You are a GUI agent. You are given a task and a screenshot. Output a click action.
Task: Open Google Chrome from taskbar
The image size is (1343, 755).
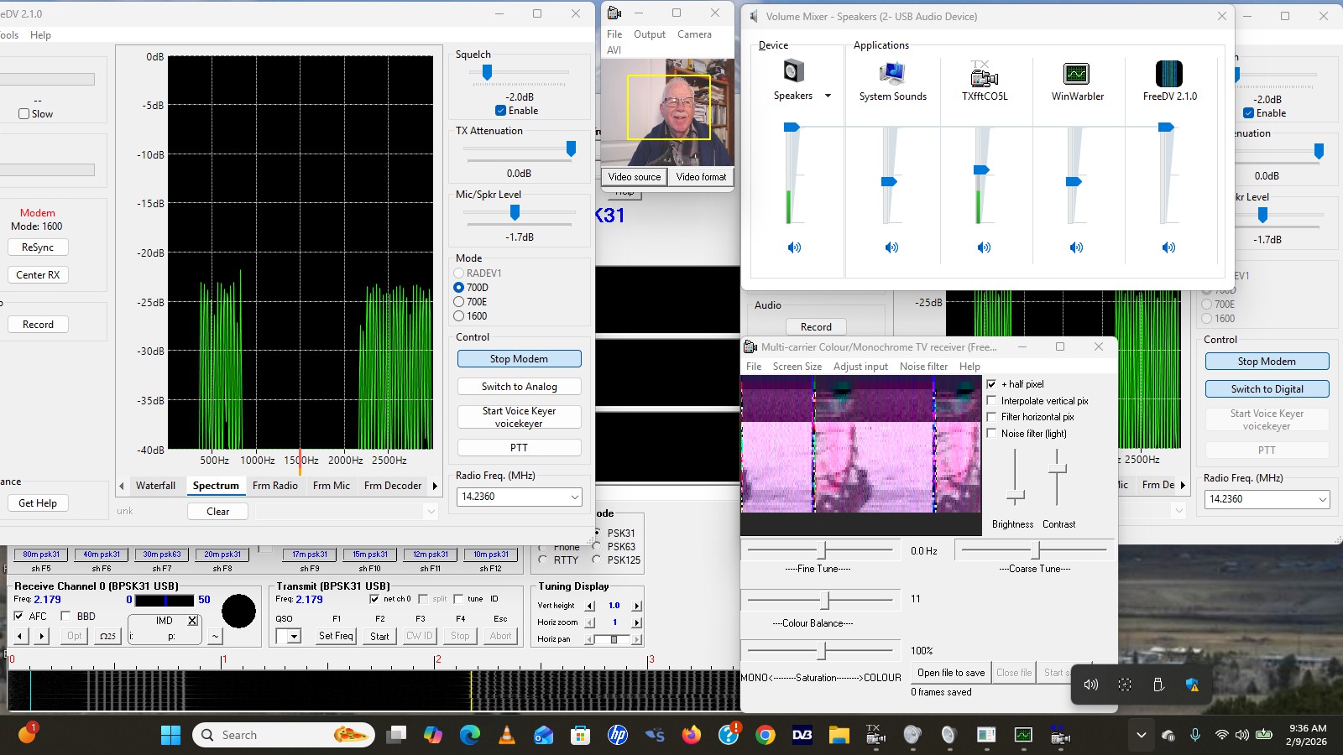tap(765, 736)
